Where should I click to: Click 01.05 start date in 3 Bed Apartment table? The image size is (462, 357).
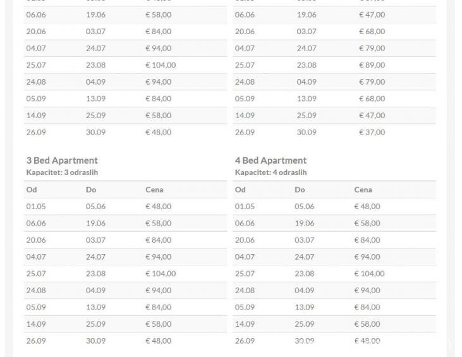[36, 207]
